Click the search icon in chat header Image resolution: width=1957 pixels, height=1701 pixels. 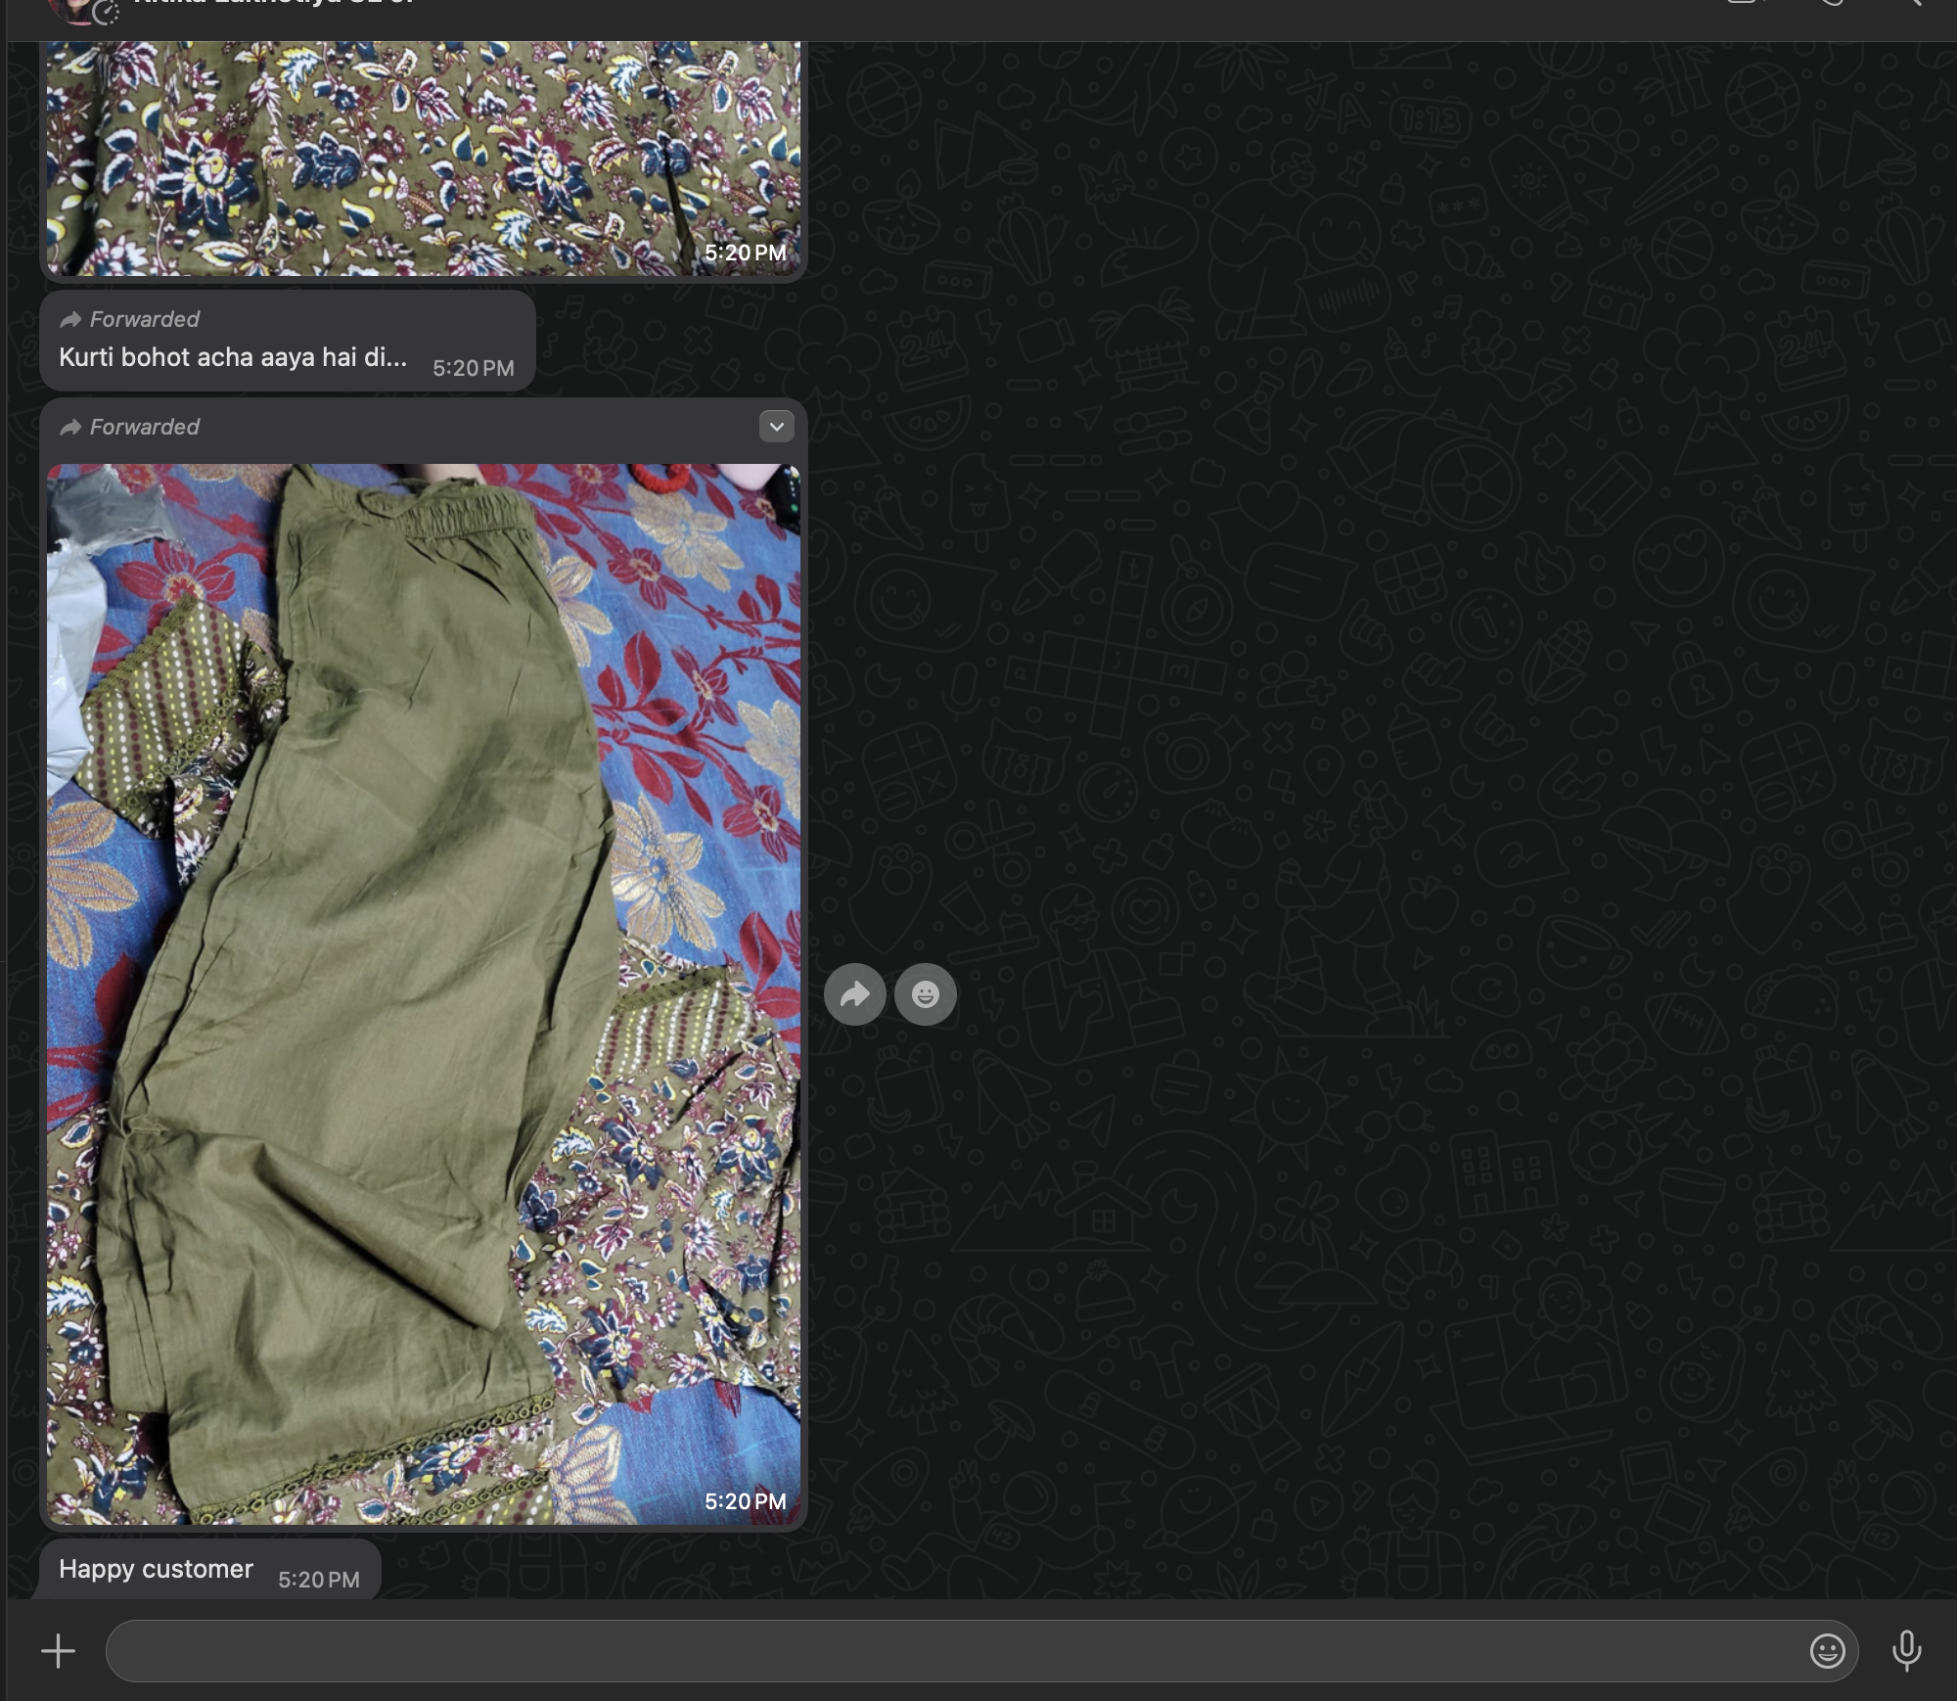point(1911,4)
